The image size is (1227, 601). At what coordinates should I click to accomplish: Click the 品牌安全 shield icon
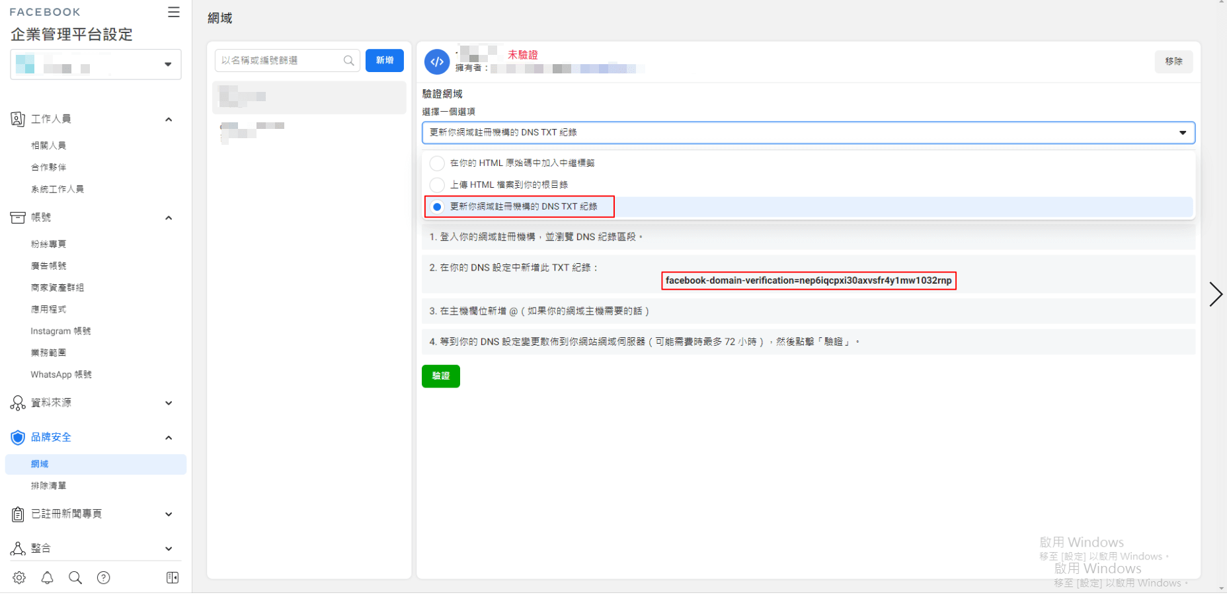[x=18, y=438]
